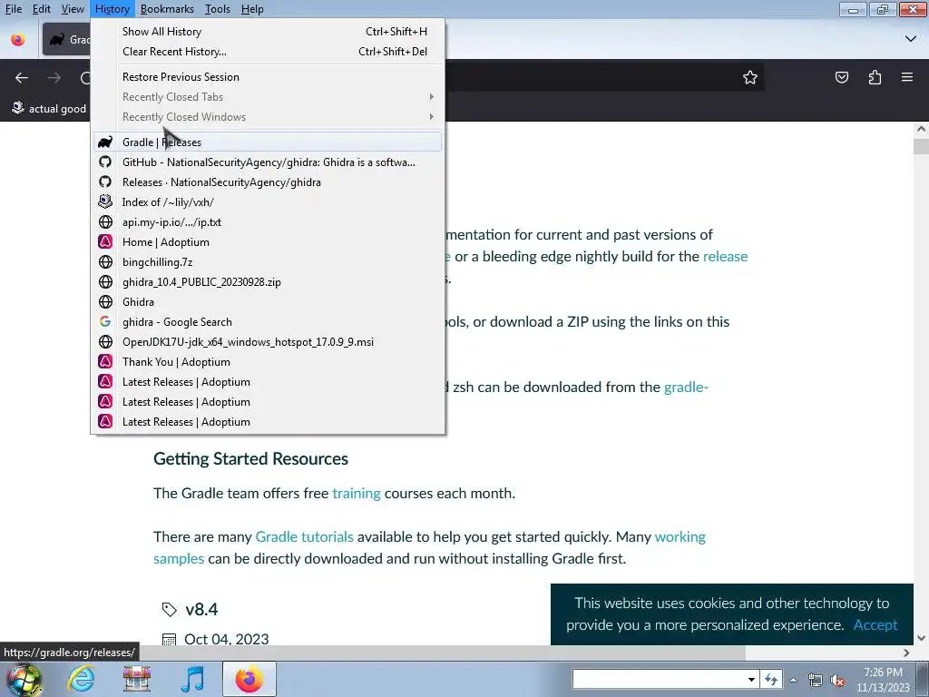Click vertical scrollbar up arrow
The image size is (929, 697).
click(921, 129)
